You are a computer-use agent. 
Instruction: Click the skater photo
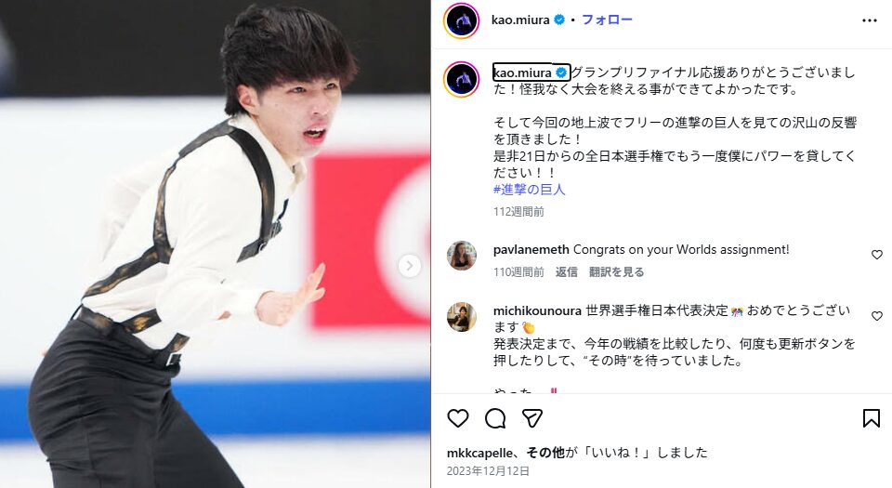pyautogui.click(x=215, y=244)
